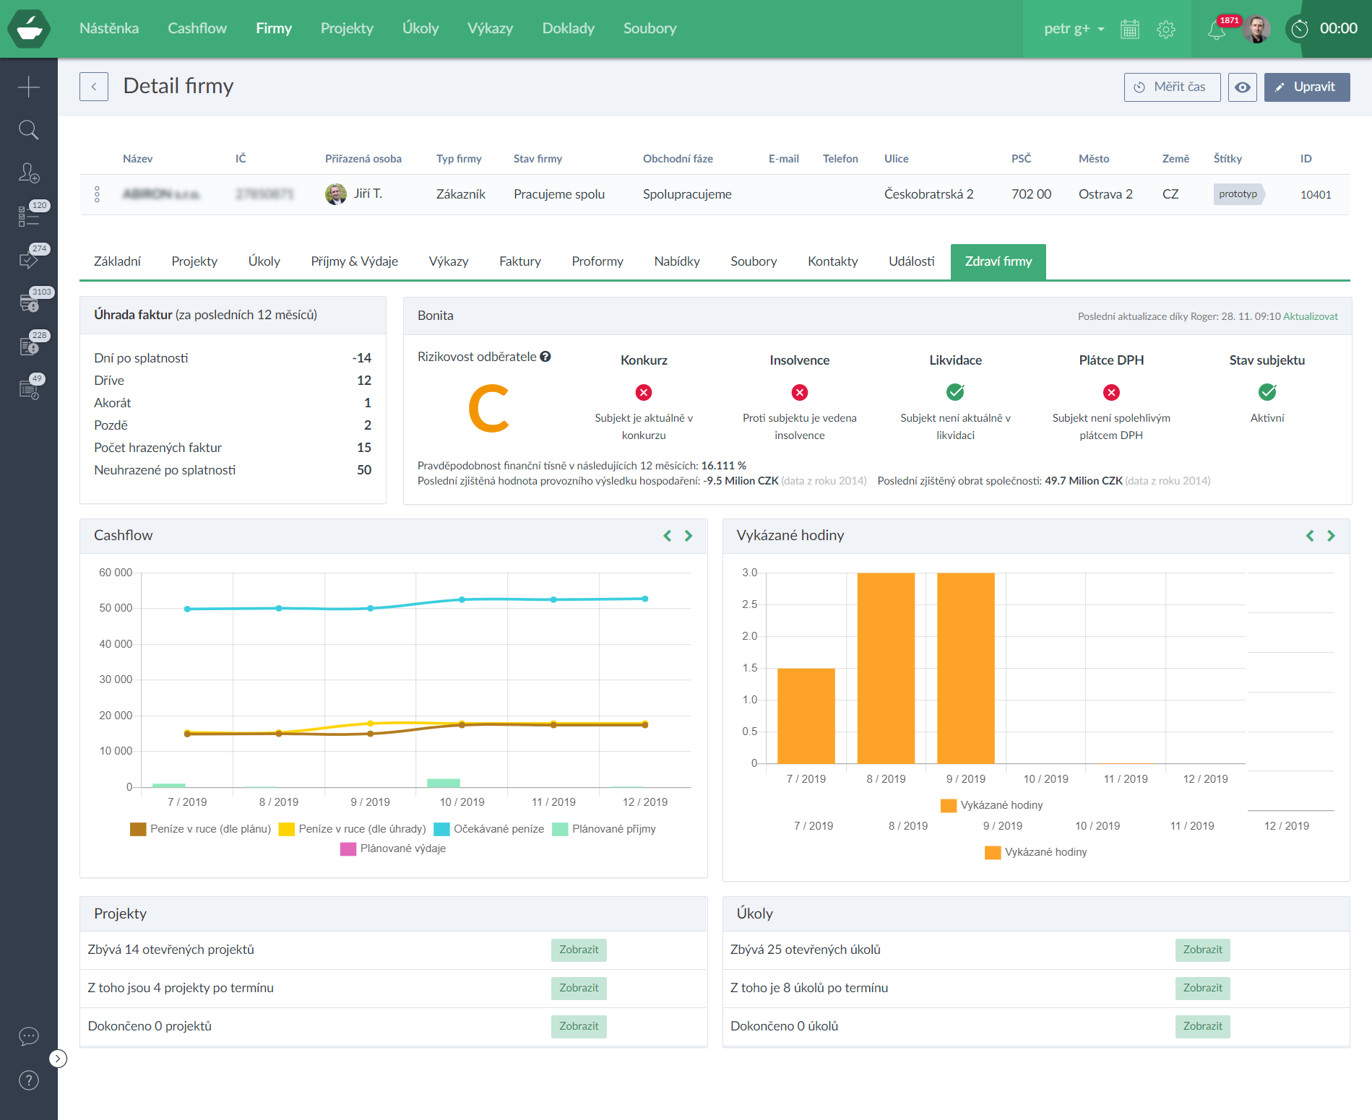Switch to the Faktury tab
The image size is (1372, 1120).
coord(519,261)
